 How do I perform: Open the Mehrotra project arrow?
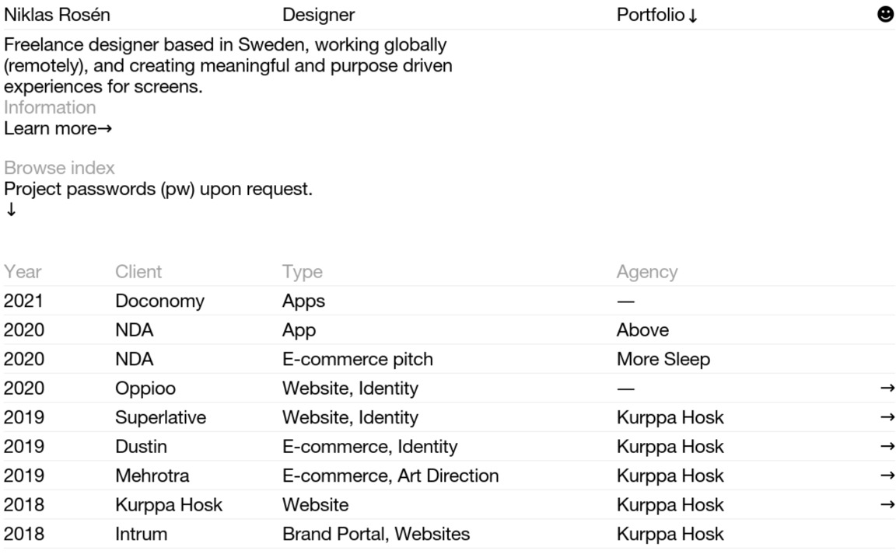point(887,476)
